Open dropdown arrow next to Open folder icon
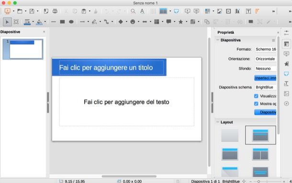 (25, 11)
